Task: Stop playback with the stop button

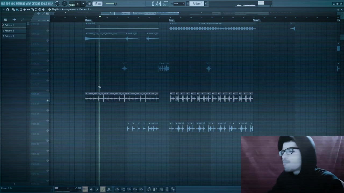Action: [x=83, y=4]
